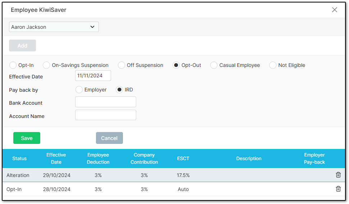Image resolution: width=349 pixels, height=204 pixels.
Task: Set Pay back by to IRD
Action: (119, 90)
